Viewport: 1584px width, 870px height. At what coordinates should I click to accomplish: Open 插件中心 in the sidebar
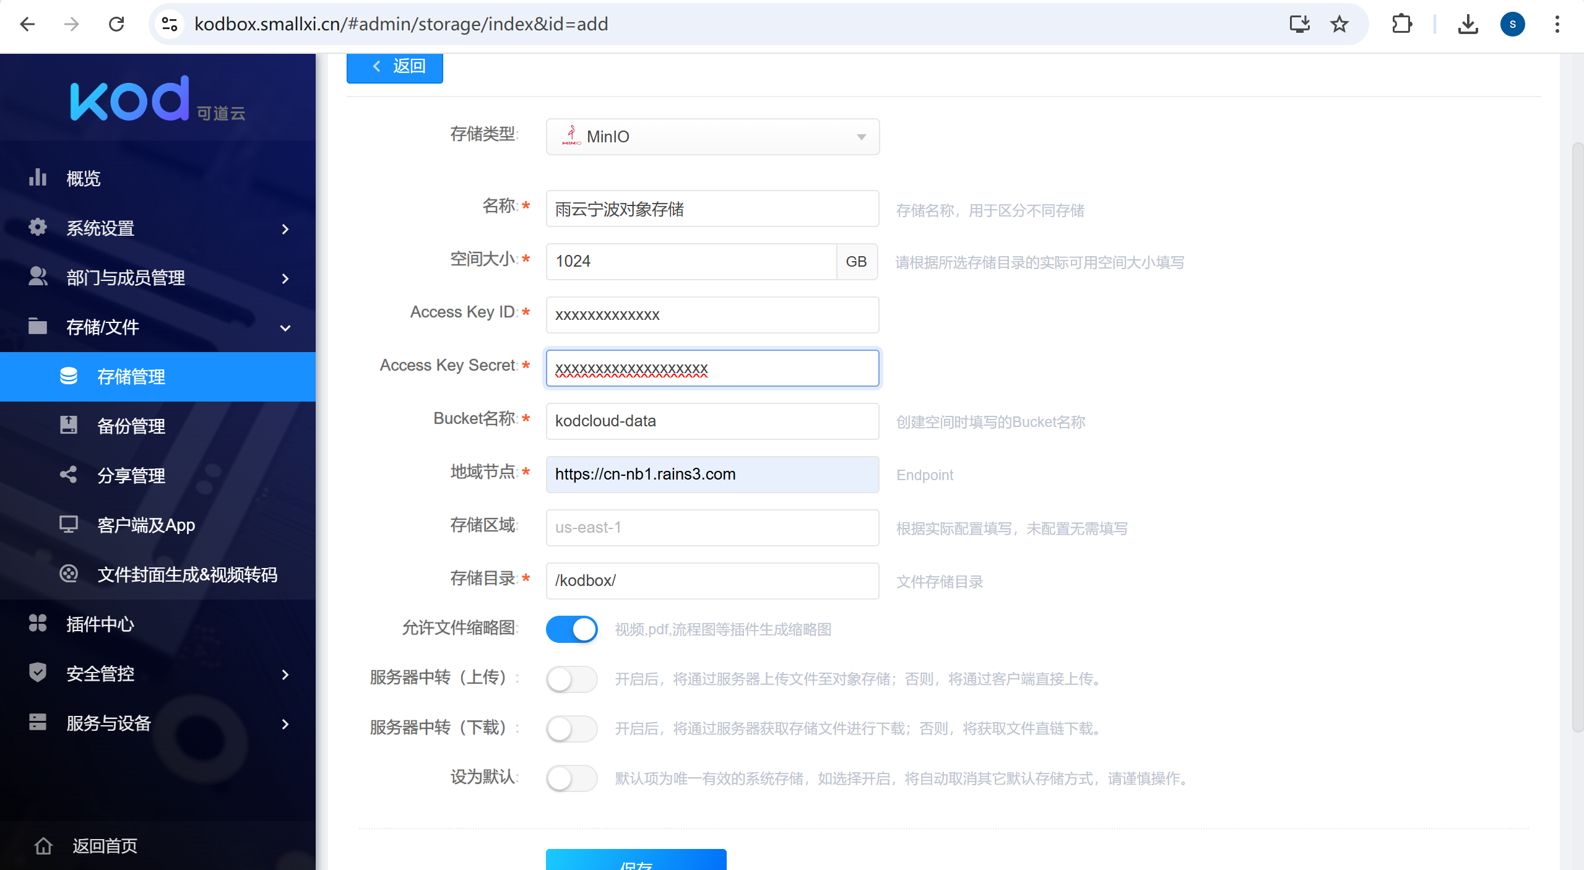point(158,624)
